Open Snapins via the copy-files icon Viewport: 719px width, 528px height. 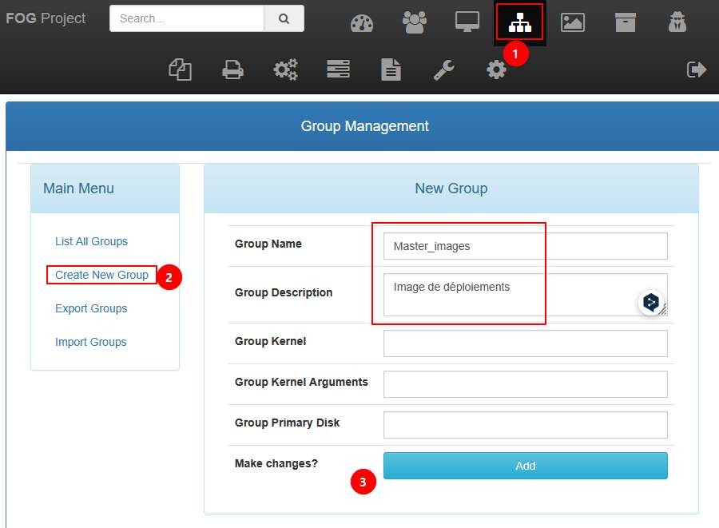click(x=180, y=69)
